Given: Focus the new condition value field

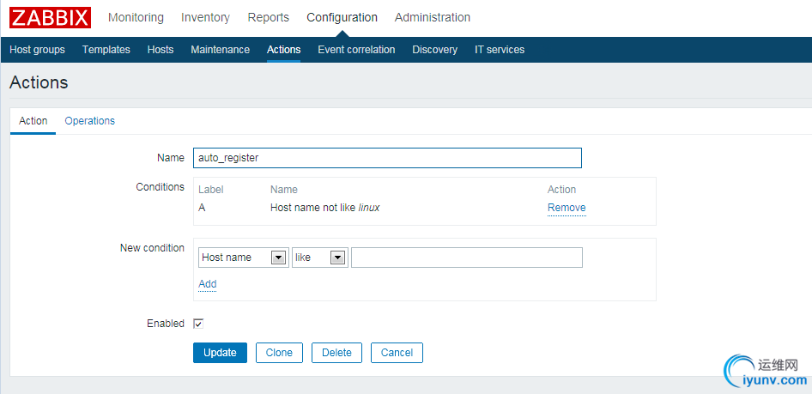Looking at the screenshot, I should pos(466,258).
